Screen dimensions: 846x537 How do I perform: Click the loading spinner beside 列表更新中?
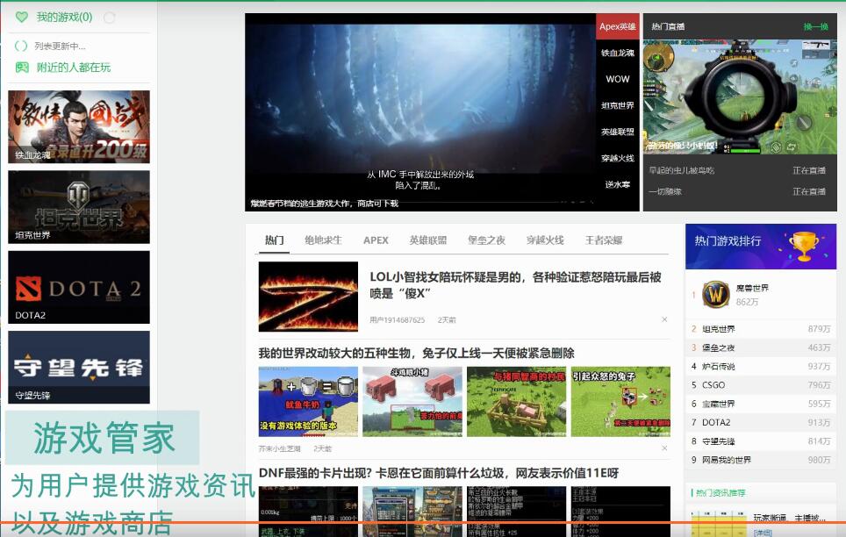point(20,45)
